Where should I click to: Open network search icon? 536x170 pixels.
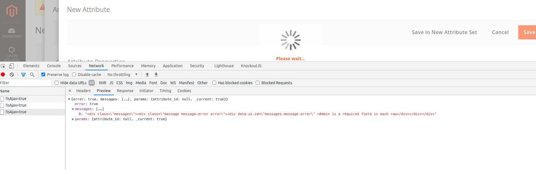[32, 75]
